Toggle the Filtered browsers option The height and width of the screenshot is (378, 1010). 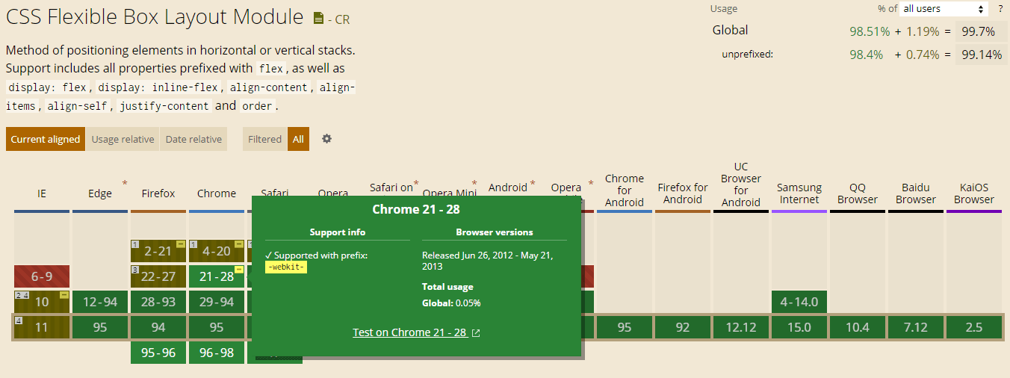[264, 139]
